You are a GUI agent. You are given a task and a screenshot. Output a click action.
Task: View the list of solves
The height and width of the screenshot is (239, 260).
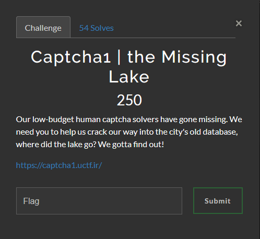(x=96, y=28)
